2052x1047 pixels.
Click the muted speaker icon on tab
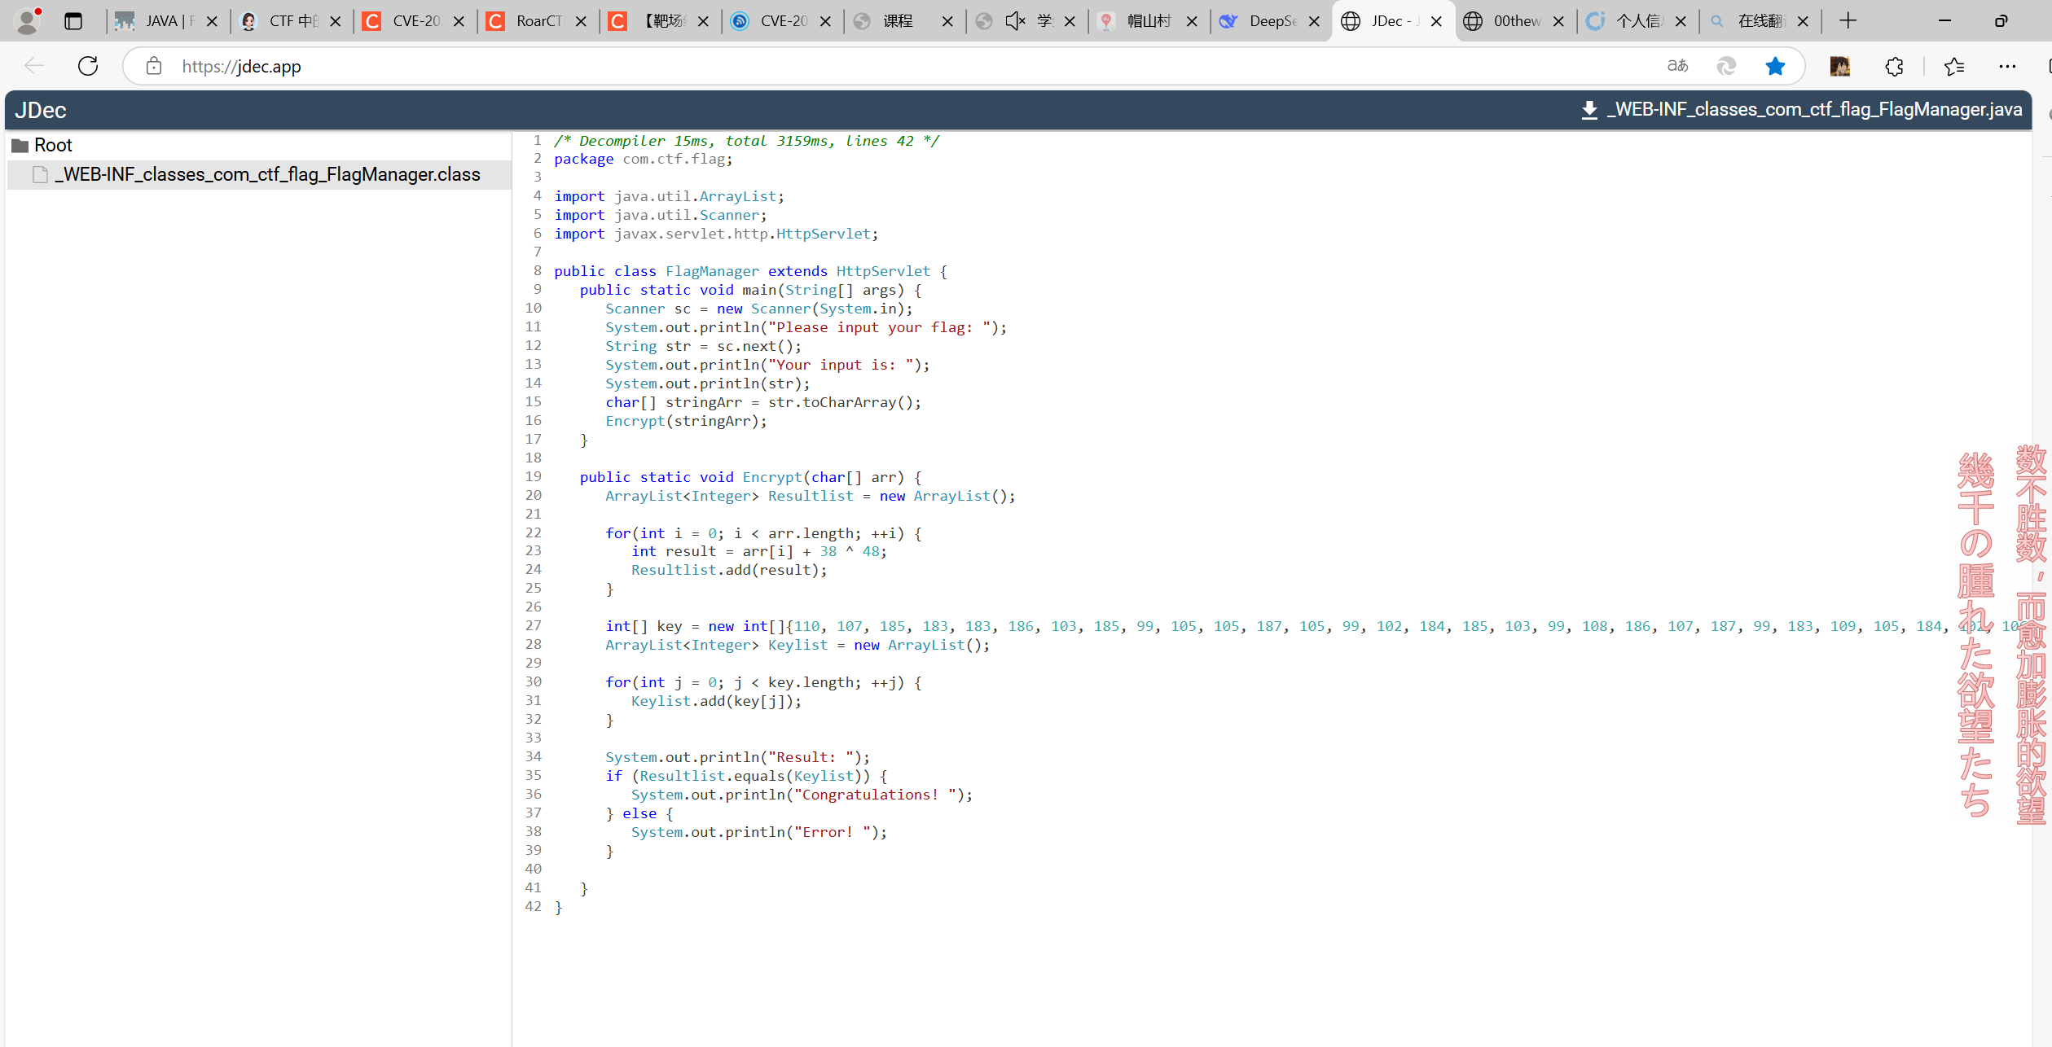tap(1014, 21)
